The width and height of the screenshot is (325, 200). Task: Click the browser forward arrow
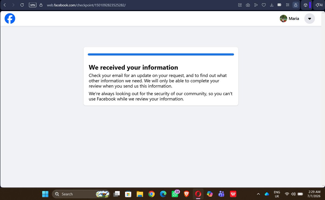coord(13,5)
